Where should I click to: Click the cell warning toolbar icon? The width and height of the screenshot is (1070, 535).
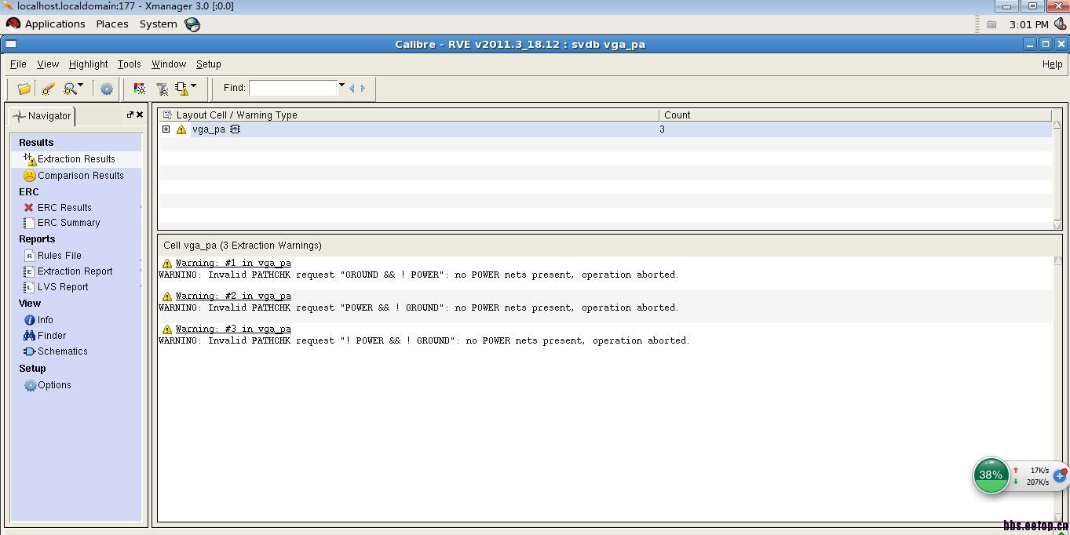181,89
